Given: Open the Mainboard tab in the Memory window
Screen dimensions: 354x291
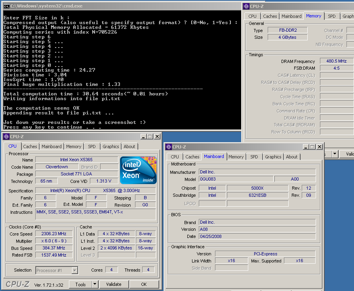Looking at the screenshot, I should pyautogui.click(x=291, y=16).
